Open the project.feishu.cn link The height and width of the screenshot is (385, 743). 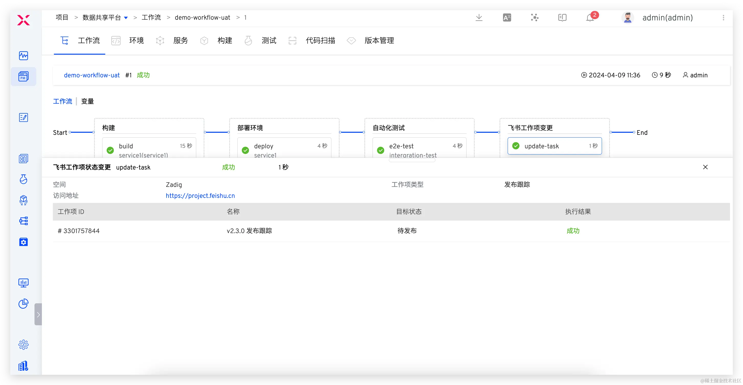click(x=200, y=196)
